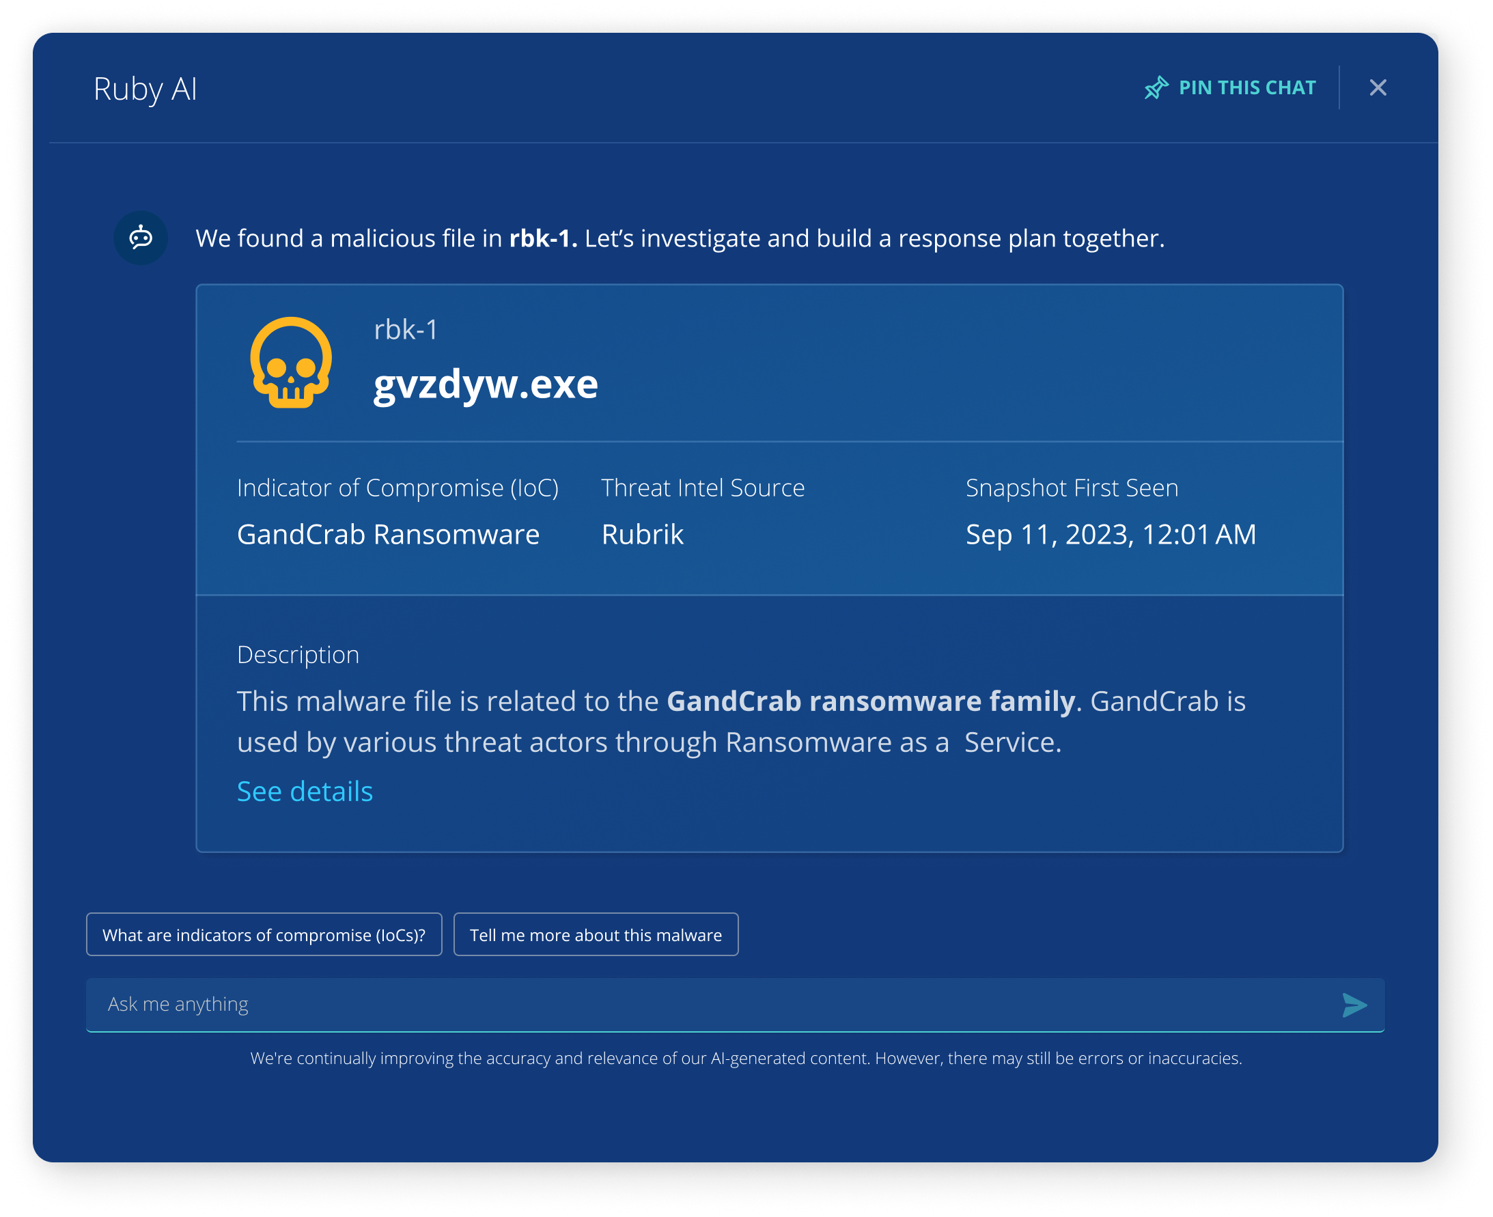Pin this chat via PIN THIS CHAT label

tap(1247, 87)
